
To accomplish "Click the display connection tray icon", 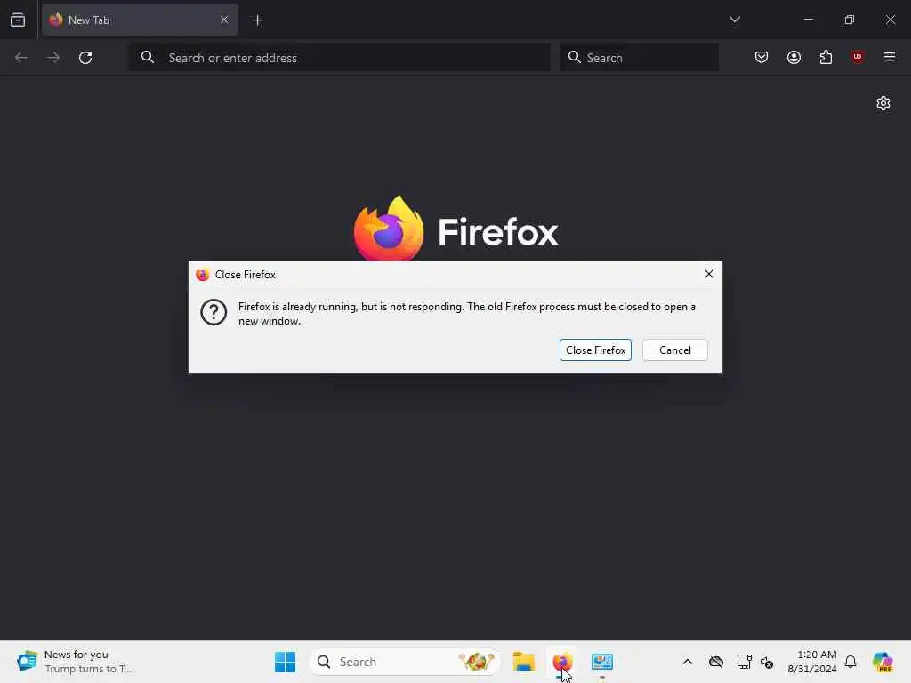I will coord(744,662).
